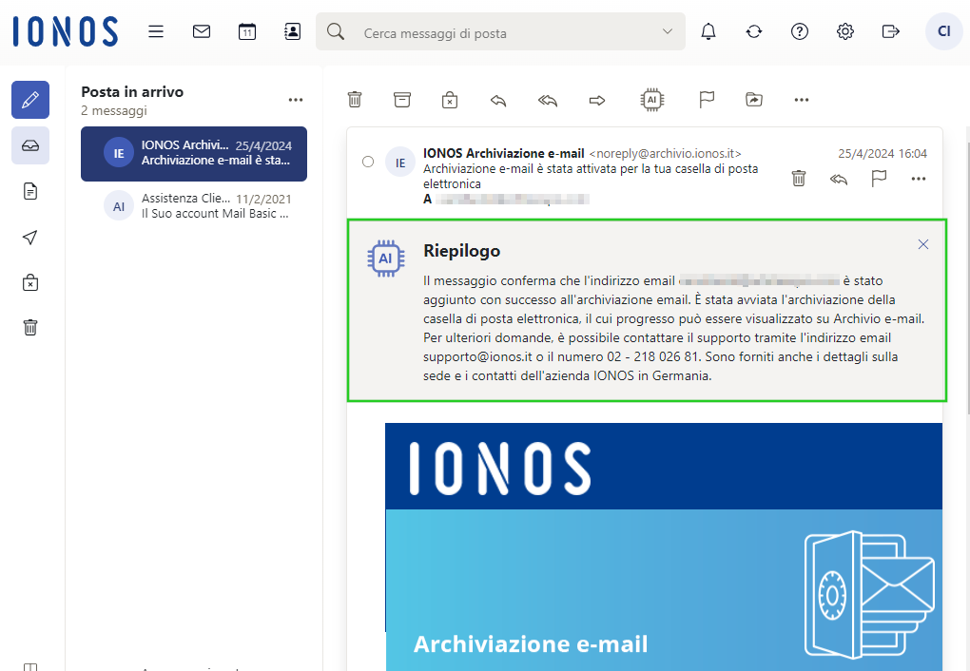This screenshot has height=671, width=970.
Task: Open the hamburger navigation menu
Action: coord(156,31)
